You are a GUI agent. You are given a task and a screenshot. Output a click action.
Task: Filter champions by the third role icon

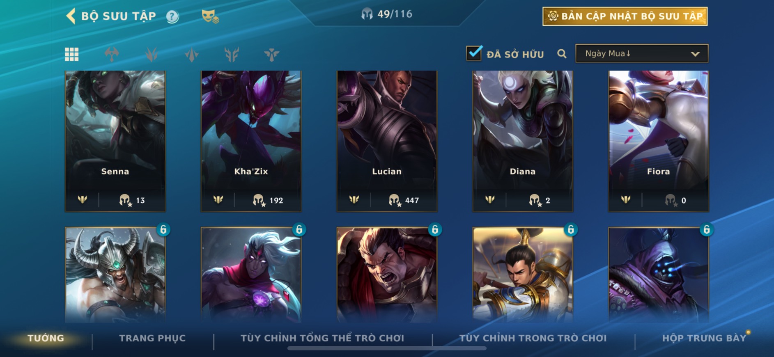tap(191, 54)
